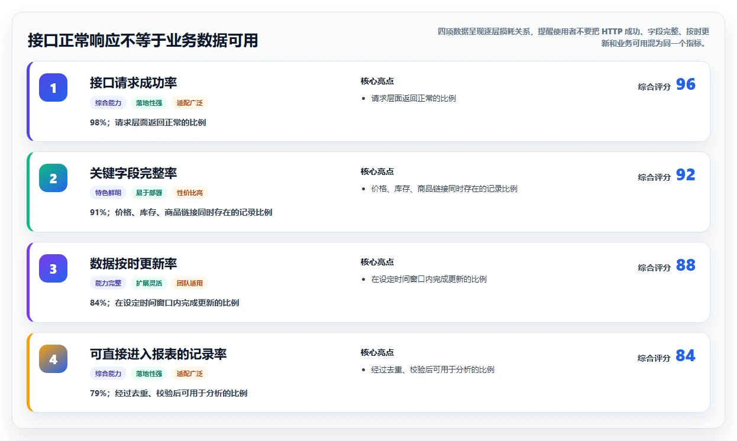The image size is (737, 441).
Task: Click the 91% 价格、库存 description line
Action: (x=181, y=212)
